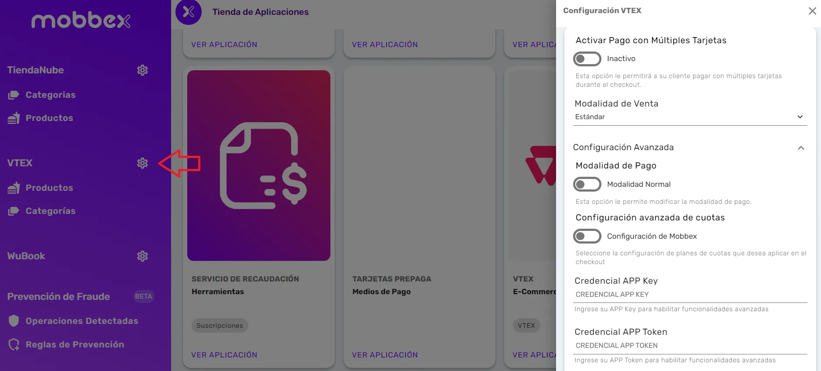Click the SERVICIO DE RECAUDACIÓN card title
This screenshot has height=371, width=821.
pyautogui.click(x=245, y=279)
